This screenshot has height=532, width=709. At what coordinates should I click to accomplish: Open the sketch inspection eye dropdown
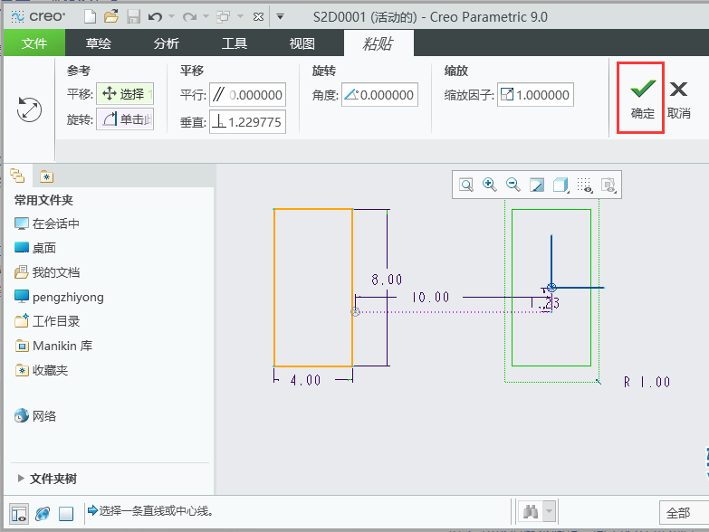[608, 185]
